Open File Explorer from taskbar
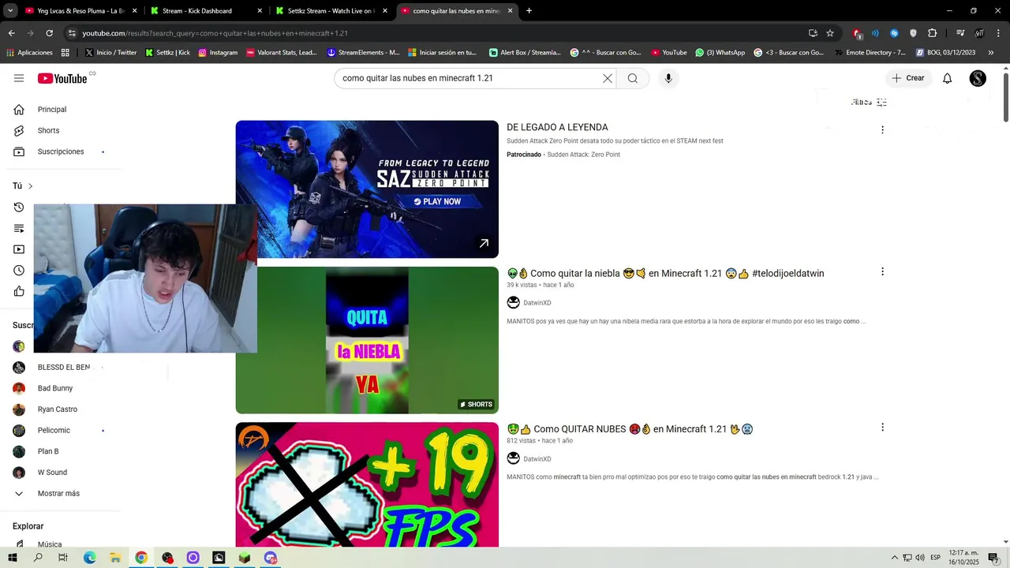This screenshot has height=568, width=1010. click(115, 558)
